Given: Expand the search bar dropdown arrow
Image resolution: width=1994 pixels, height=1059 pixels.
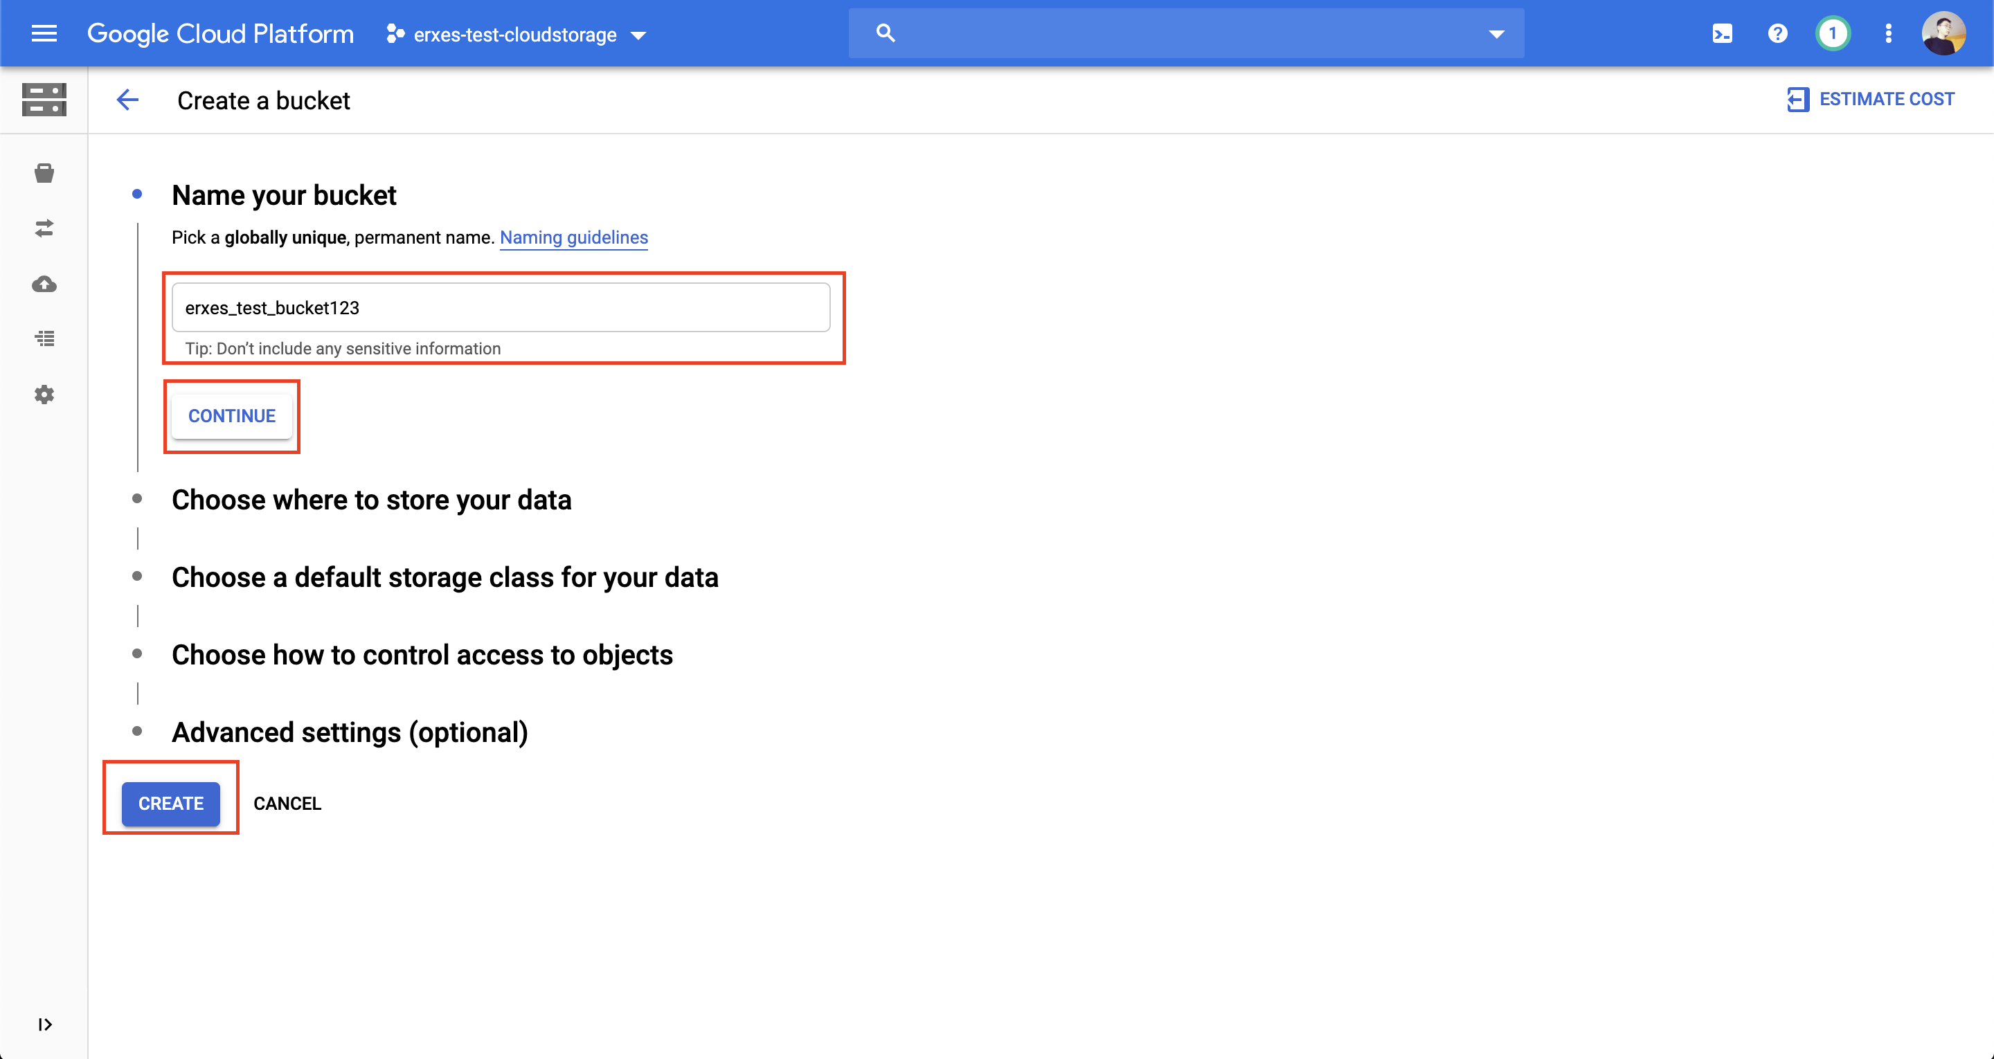Looking at the screenshot, I should tap(1496, 34).
